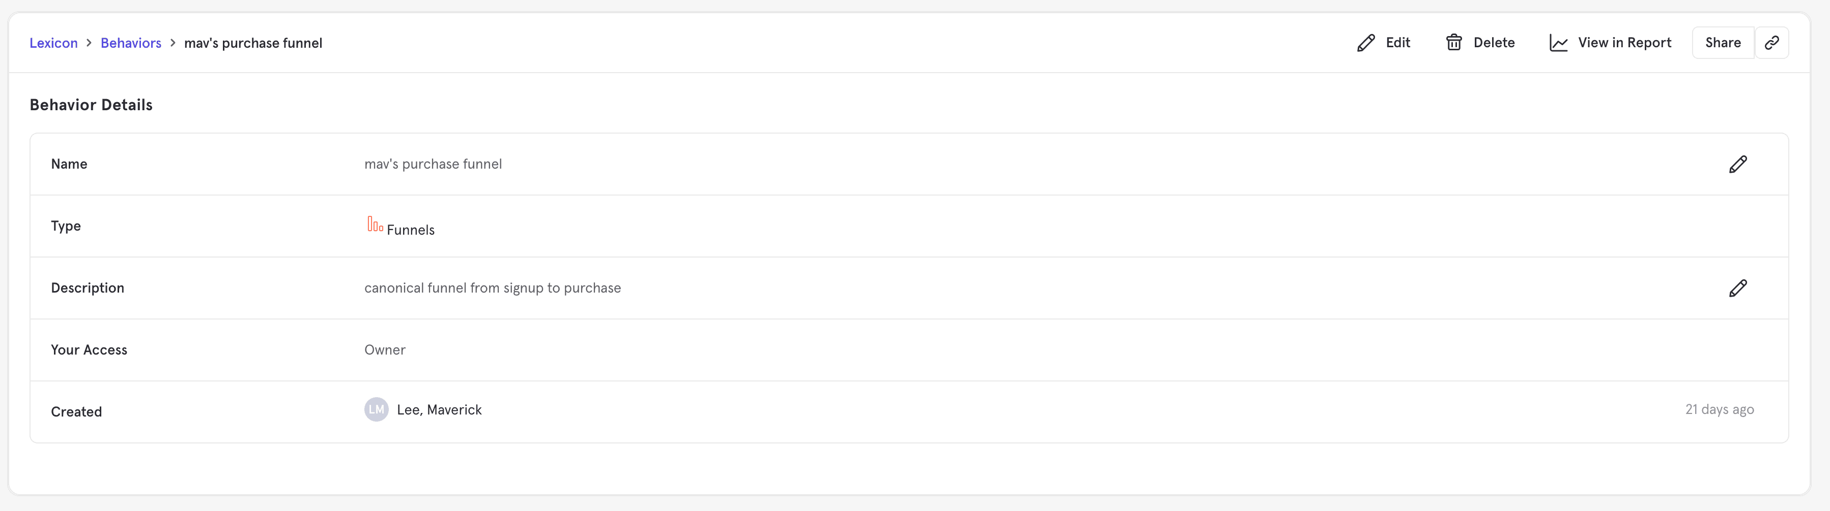Open View in Report chart icon

[1558, 43]
